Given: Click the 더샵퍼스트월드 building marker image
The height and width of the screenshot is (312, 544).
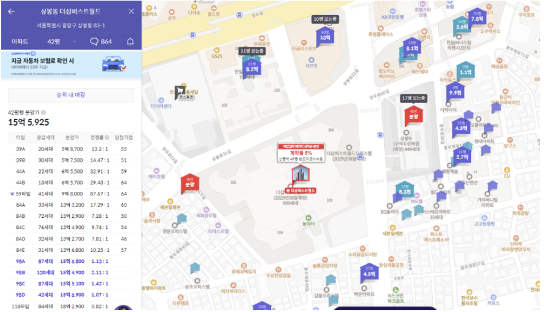Looking at the screenshot, I should click(300, 174).
